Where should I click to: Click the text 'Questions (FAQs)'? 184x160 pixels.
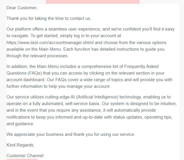[24, 73]
